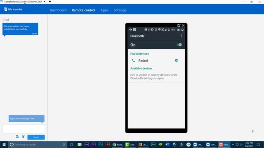Screen dimensions: 264x148
Task: Focus the chat message input box
Action: pos(24,129)
